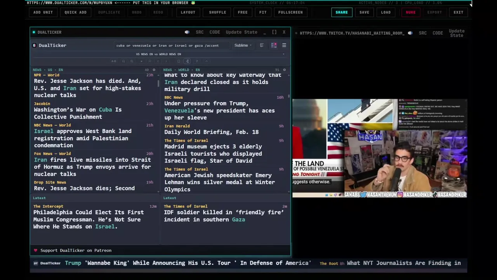Click Update State on the DualTicker unit

click(x=242, y=32)
